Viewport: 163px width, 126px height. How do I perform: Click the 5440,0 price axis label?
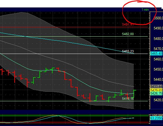click(x=158, y=80)
